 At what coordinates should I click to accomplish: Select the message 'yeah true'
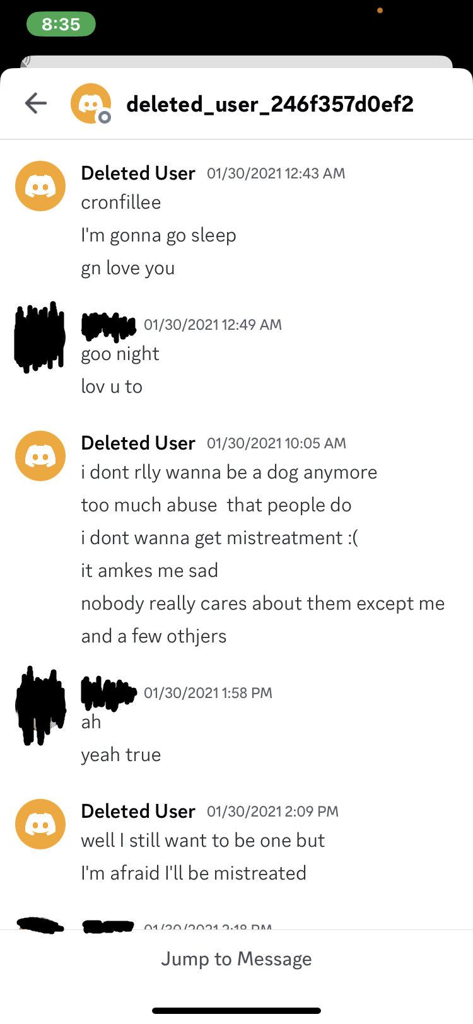pos(121,755)
